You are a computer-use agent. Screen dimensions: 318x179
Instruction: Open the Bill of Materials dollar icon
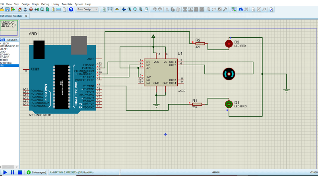coord(52,9)
